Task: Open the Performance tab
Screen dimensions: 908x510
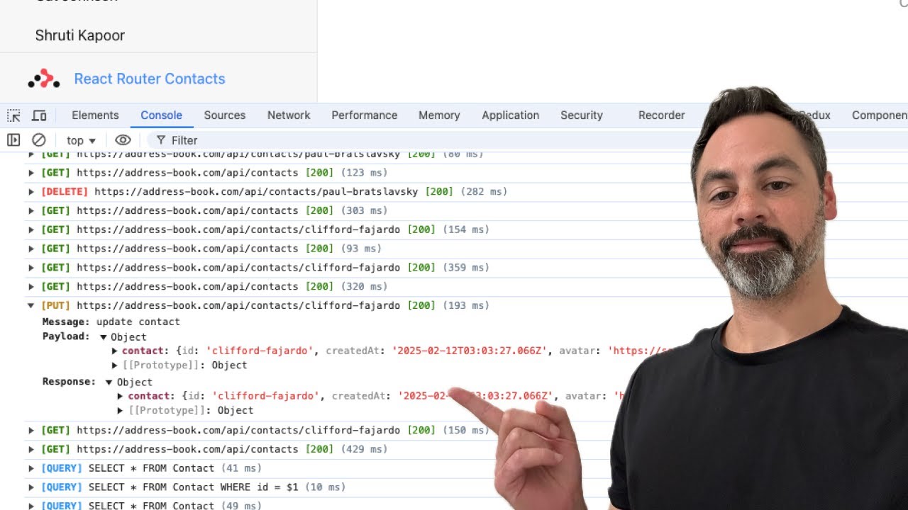Action: coord(364,115)
